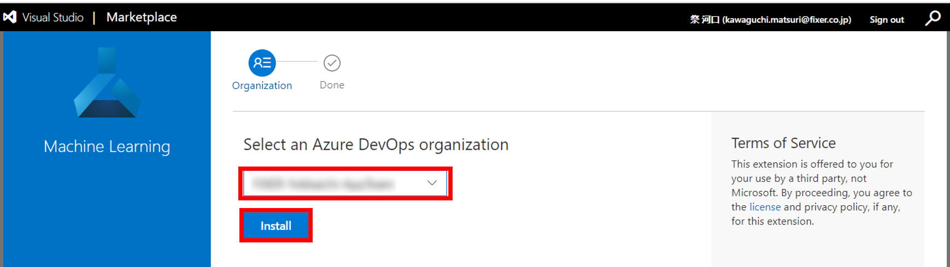Click the Visual Studio logo icon
Screen dimensions: 950x267
coord(10,17)
